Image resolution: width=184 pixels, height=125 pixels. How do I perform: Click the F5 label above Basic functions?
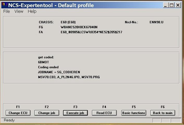point(134,107)
